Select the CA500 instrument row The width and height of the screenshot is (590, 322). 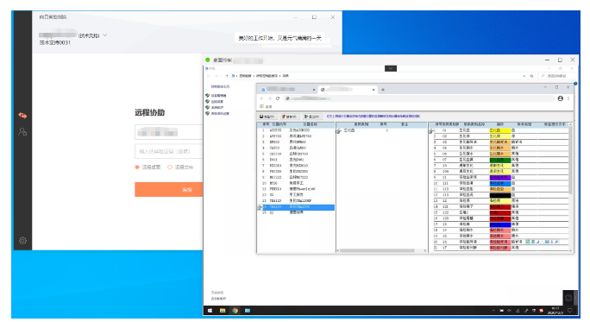296,148
